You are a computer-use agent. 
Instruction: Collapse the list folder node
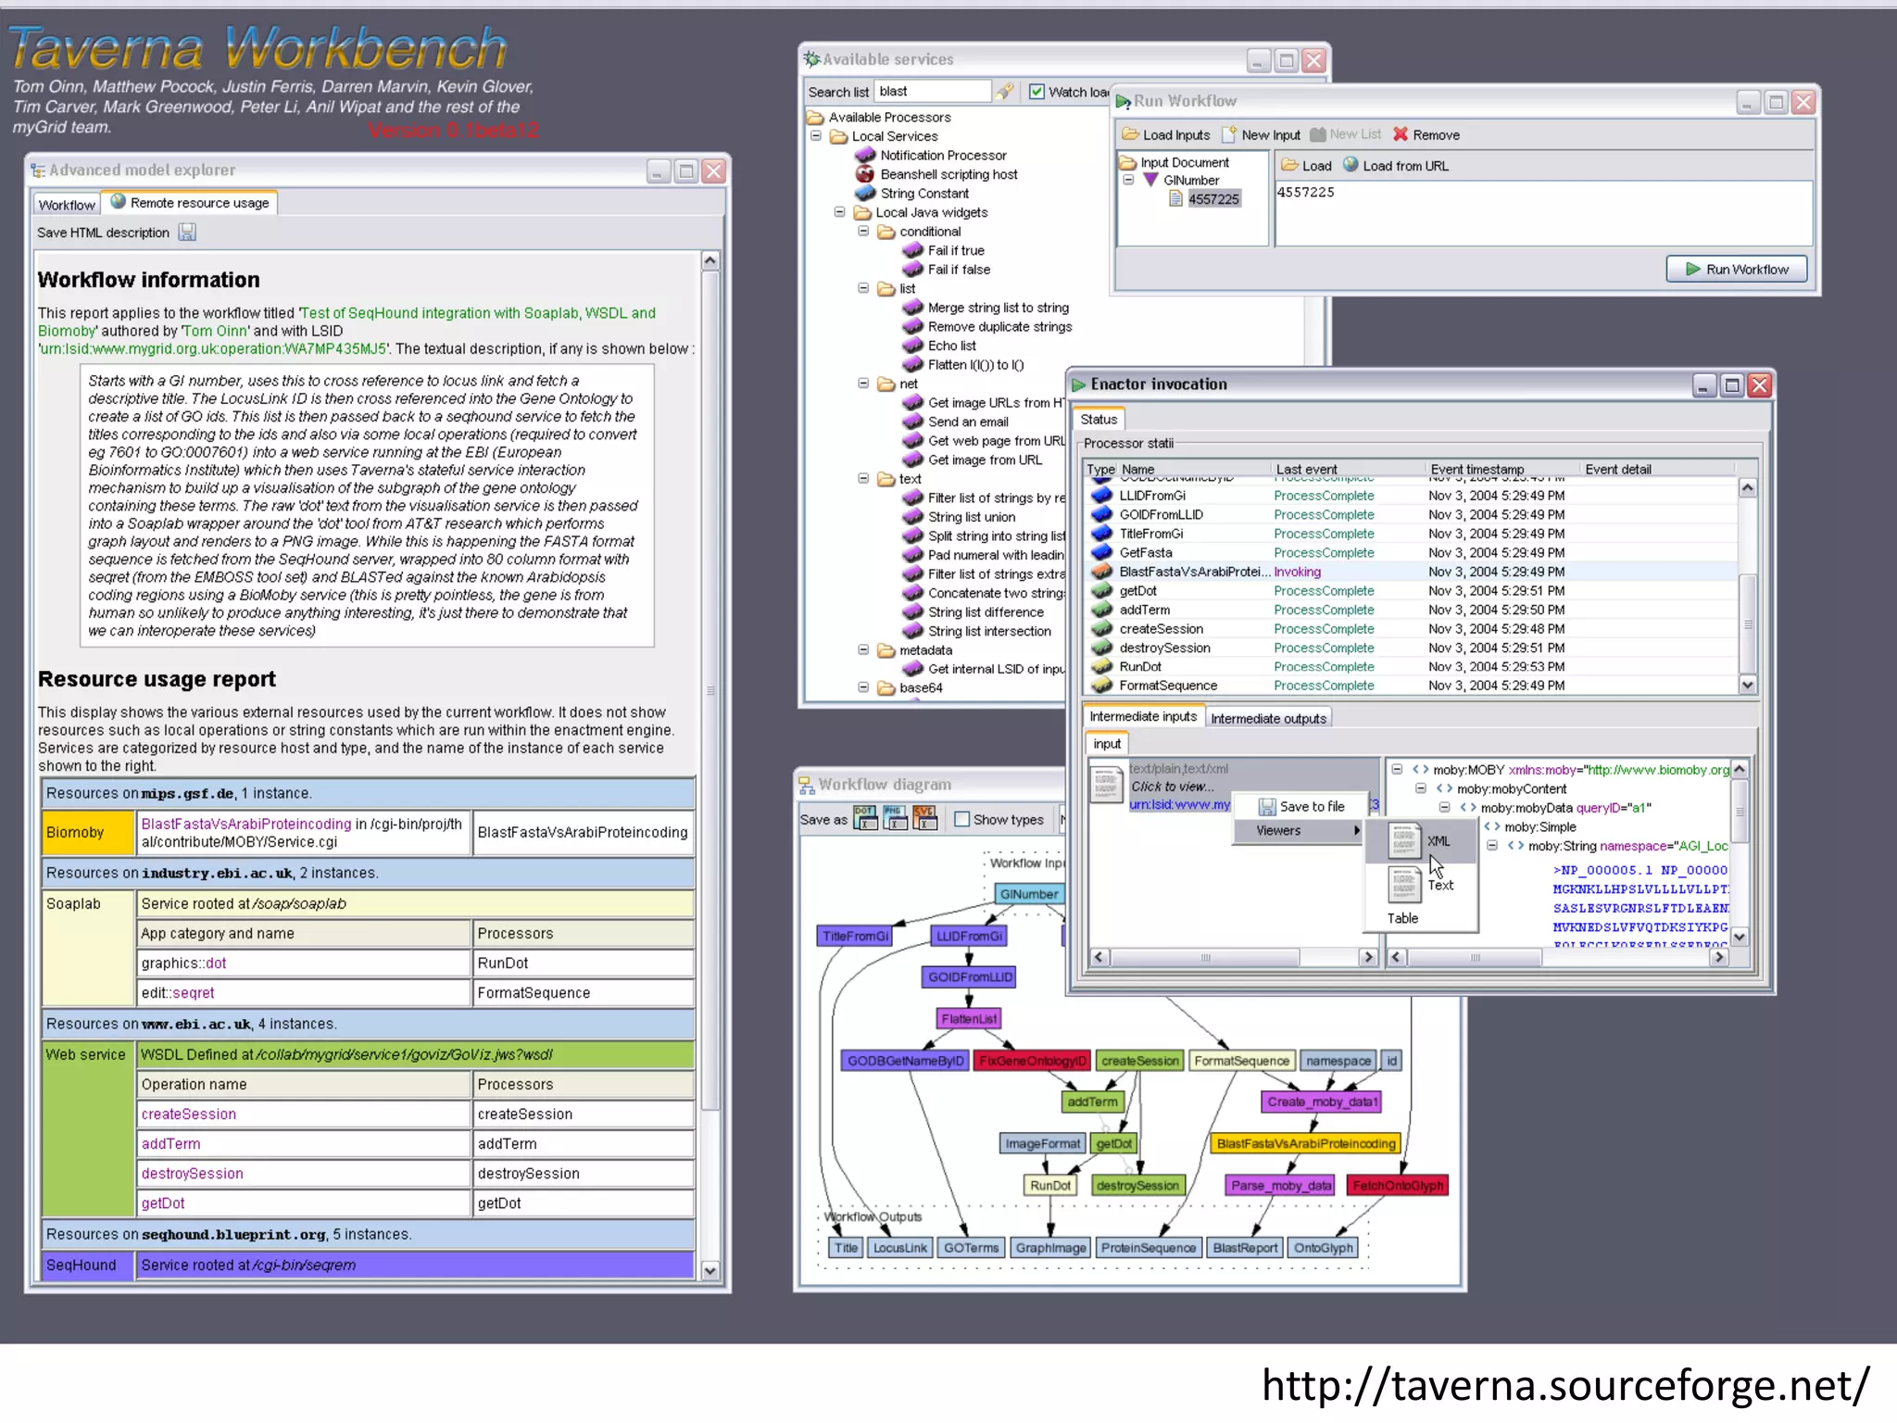863,288
